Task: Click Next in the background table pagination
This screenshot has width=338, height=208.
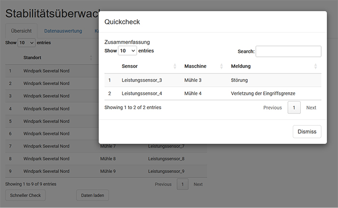Action: point(198,184)
